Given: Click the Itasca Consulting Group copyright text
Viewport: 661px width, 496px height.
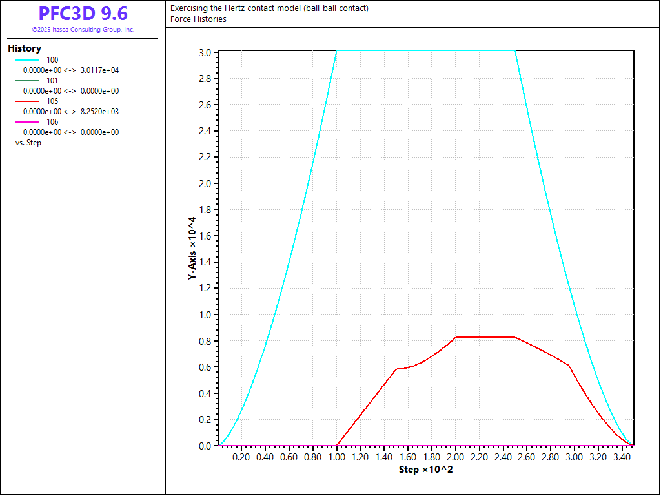Looking at the screenshot, I should (x=83, y=30).
